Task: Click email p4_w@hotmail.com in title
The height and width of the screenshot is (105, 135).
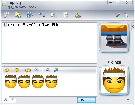Action: click(22, 7)
